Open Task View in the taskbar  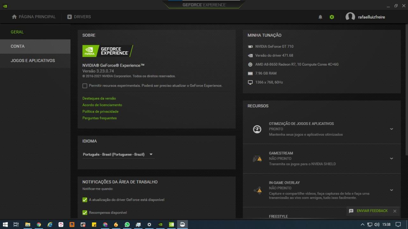click(x=16, y=225)
